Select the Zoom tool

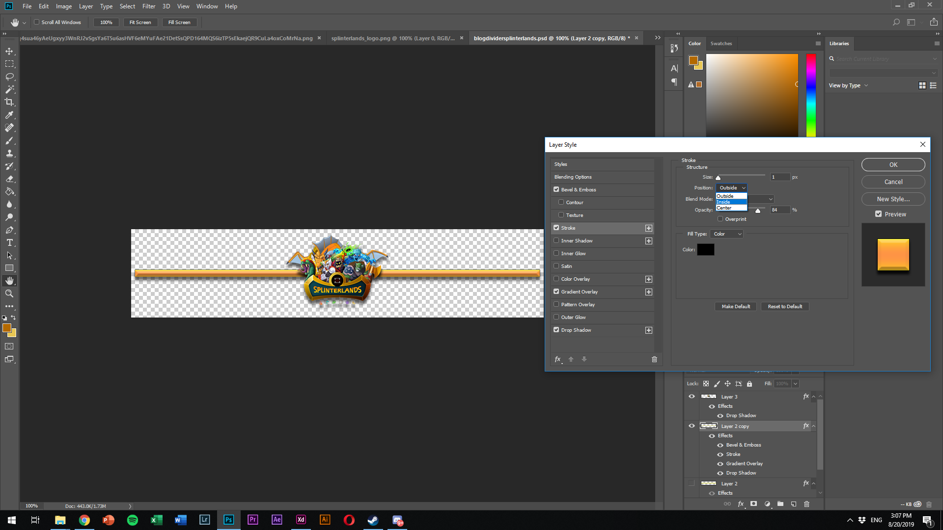coord(9,293)
